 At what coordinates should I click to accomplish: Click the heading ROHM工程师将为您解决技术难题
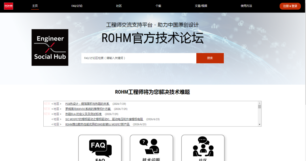coord(152,92)
